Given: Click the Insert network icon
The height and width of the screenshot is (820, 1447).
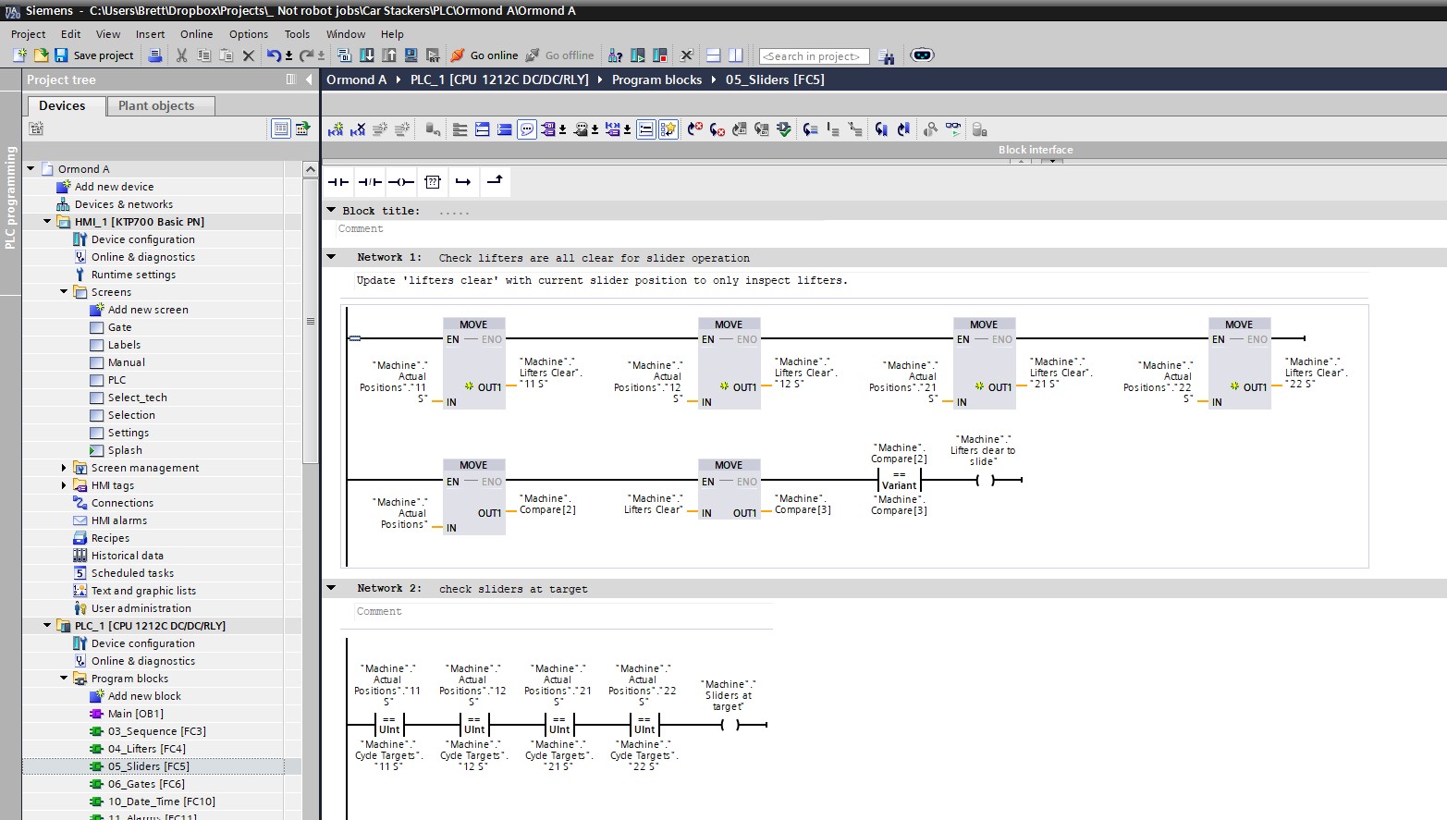Looking at the screenshot, I should coord(336,130).
